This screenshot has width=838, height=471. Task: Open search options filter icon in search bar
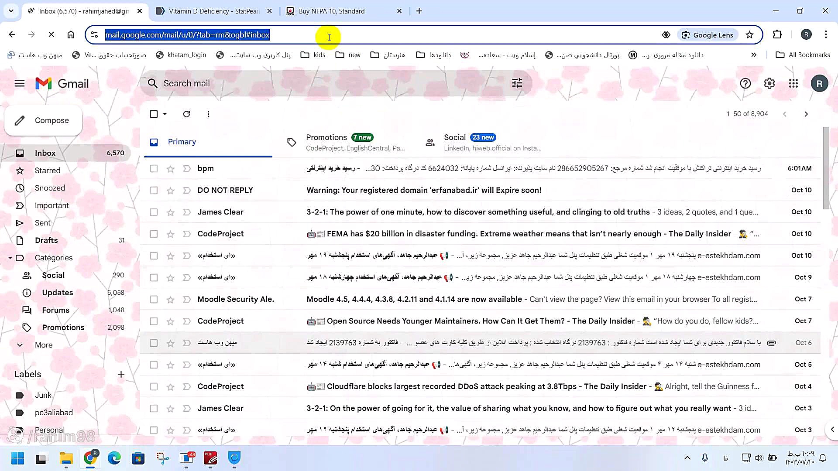pos(517,83)
